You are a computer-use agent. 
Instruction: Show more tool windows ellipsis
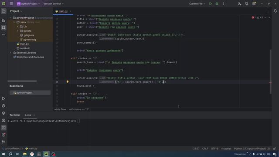(3, 35)
